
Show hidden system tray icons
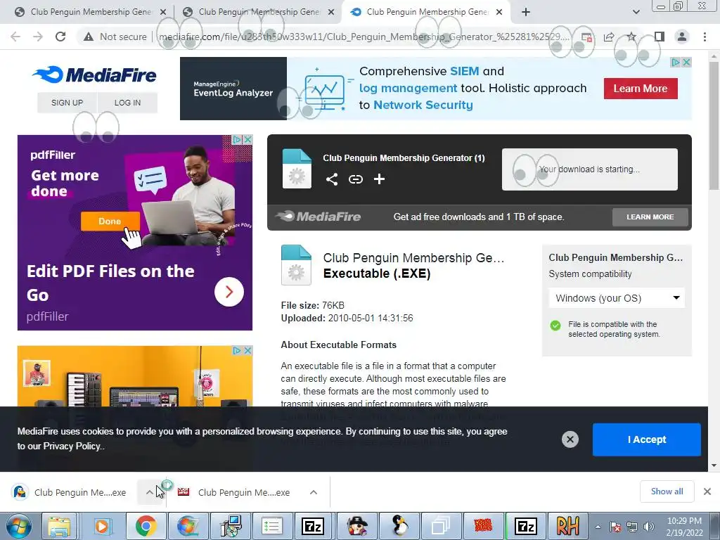[598, 527]
